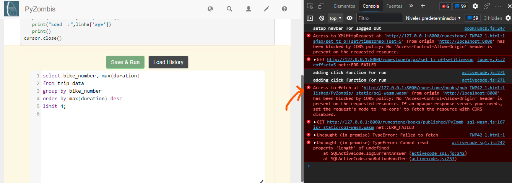Toggle the device emulation icon
The width and height of the screenshot is (512, 183).
(321, 6)
